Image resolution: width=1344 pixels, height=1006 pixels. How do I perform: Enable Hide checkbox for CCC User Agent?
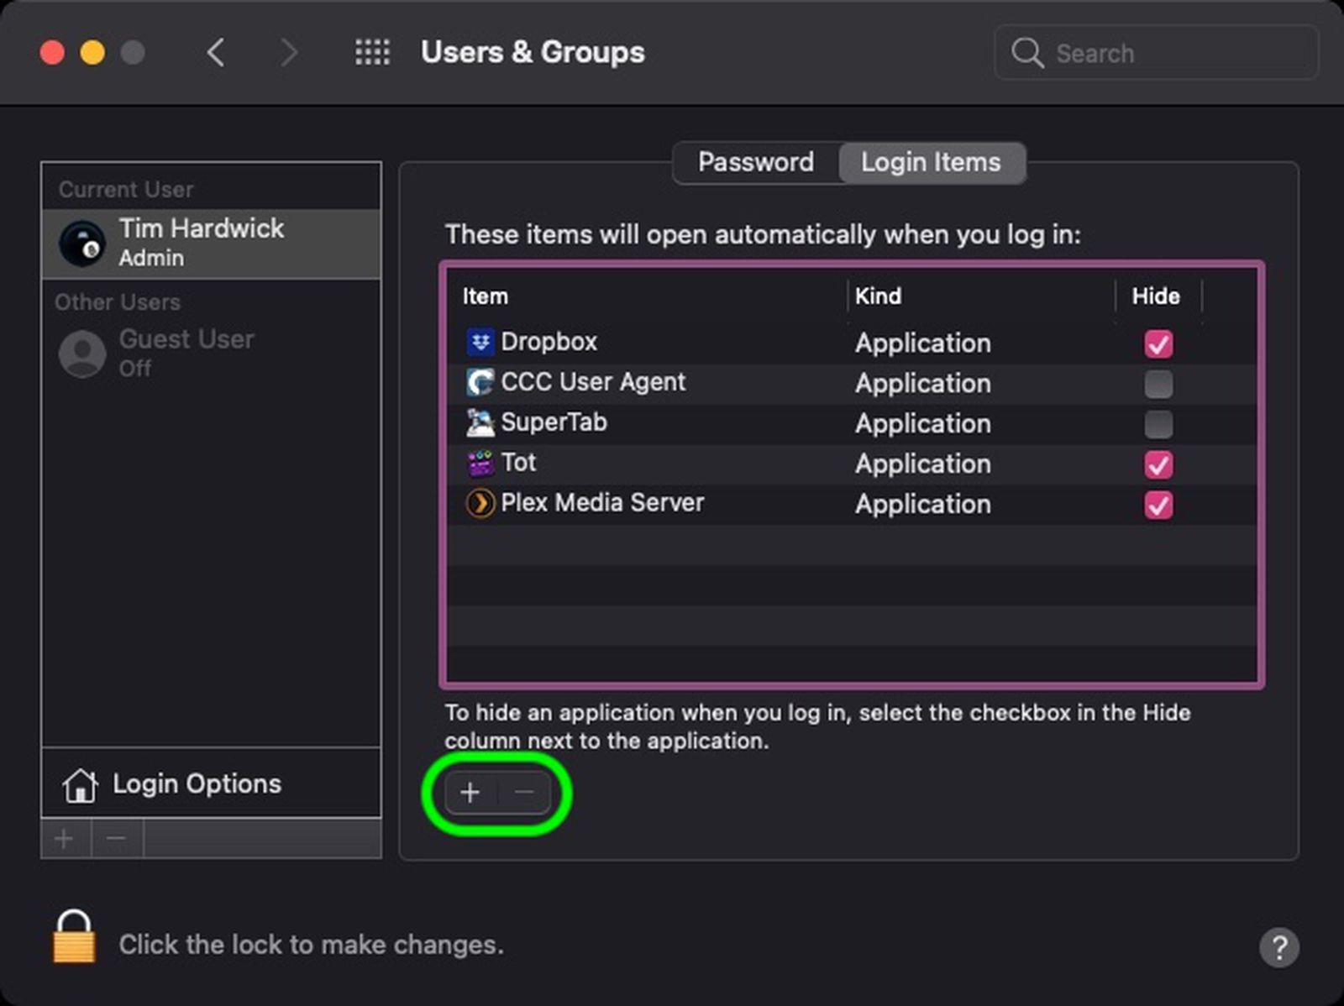(x=1158, y=384)
